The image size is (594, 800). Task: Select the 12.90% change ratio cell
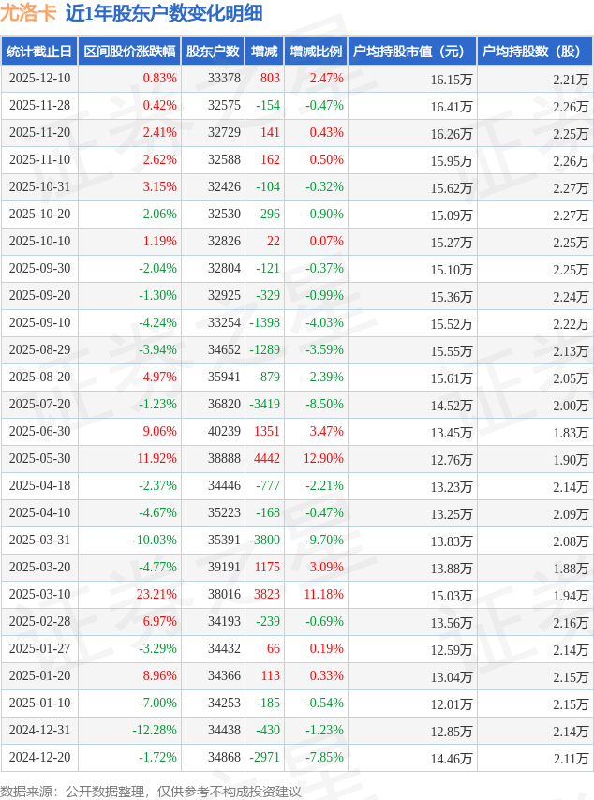click(323, 459)
